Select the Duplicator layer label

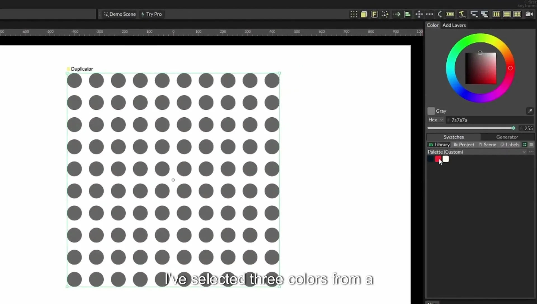[82, 69]
